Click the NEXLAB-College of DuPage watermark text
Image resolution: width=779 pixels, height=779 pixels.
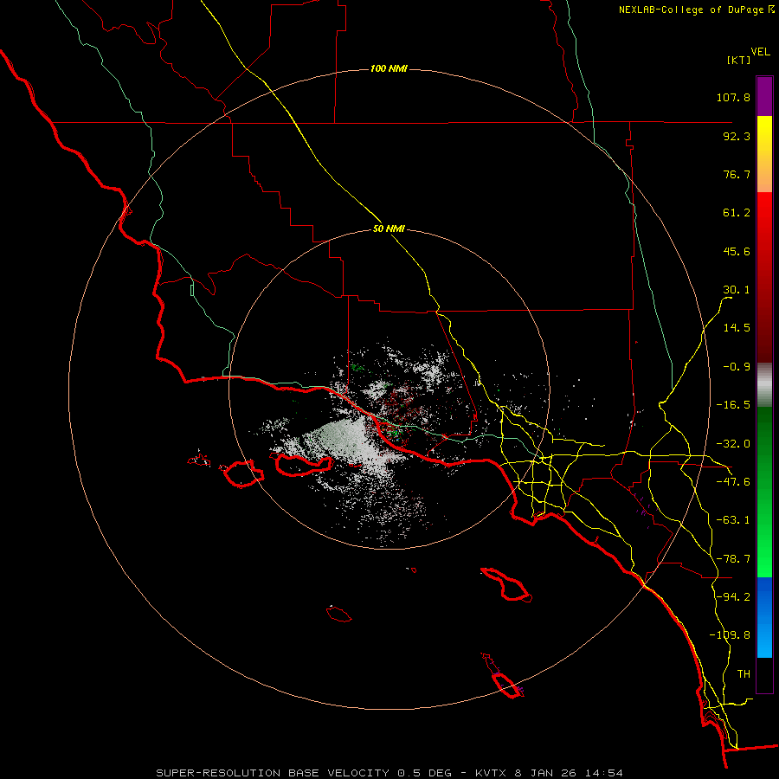coord(696,10)
